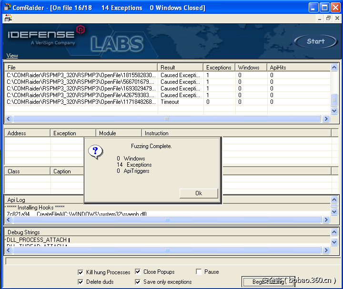Toggle Save only exceptions checkbox

pos(138,282)
